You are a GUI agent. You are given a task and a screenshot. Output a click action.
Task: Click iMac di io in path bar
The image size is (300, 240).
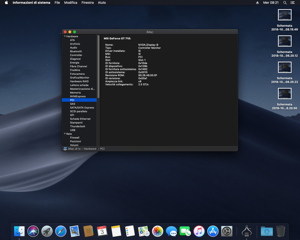74,149
